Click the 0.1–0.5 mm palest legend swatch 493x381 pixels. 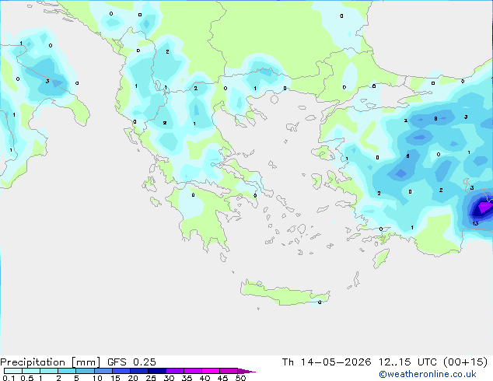[x=13, y=371]
